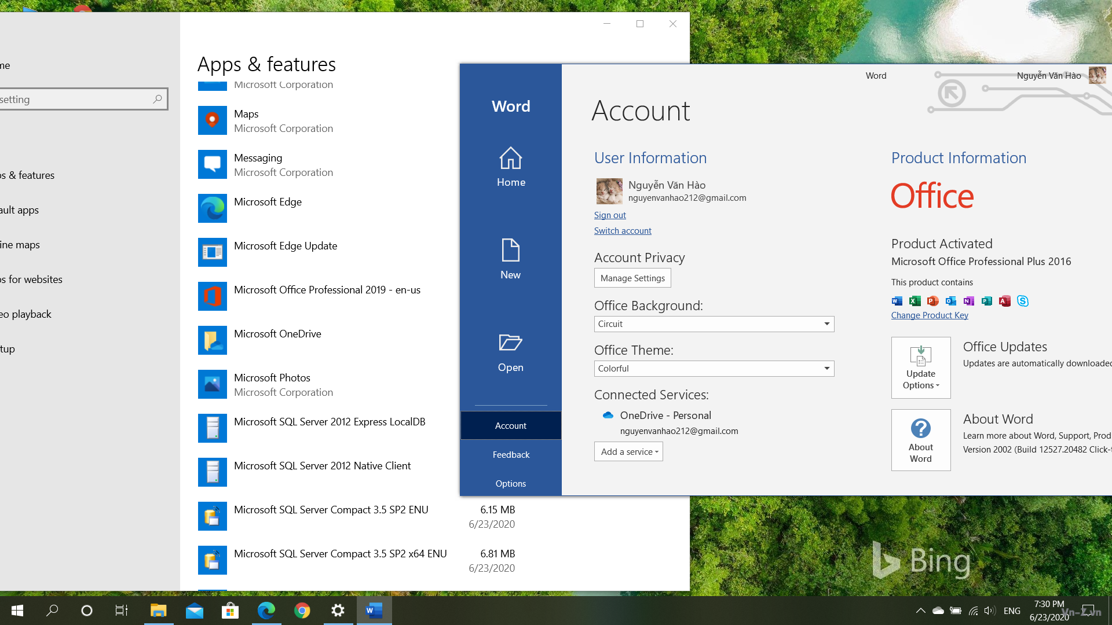The image size is (1112, 625).
Task: Select Microsoft OneDrive in apps list
Action: tap(327, 340)
